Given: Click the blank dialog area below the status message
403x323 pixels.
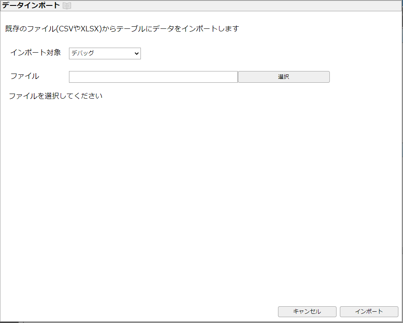Looking at the screenshot, I should [x=201, y=188].
